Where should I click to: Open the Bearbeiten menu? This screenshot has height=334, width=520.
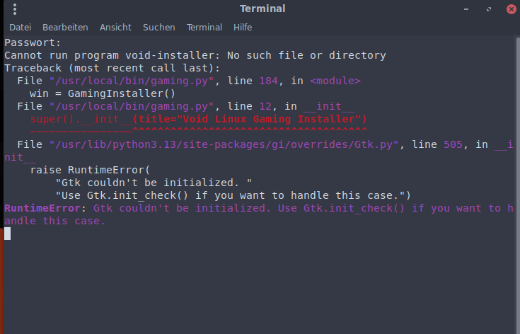(65, 27)
